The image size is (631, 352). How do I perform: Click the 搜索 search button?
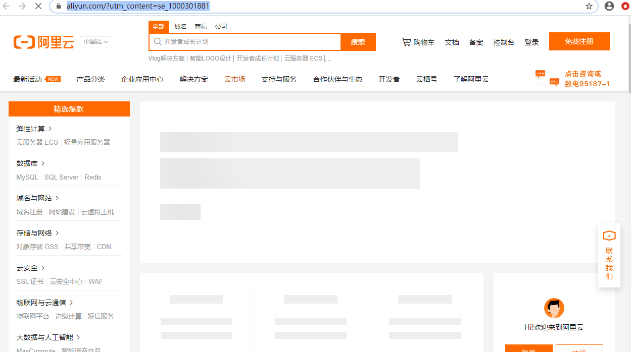pos(358,42)
